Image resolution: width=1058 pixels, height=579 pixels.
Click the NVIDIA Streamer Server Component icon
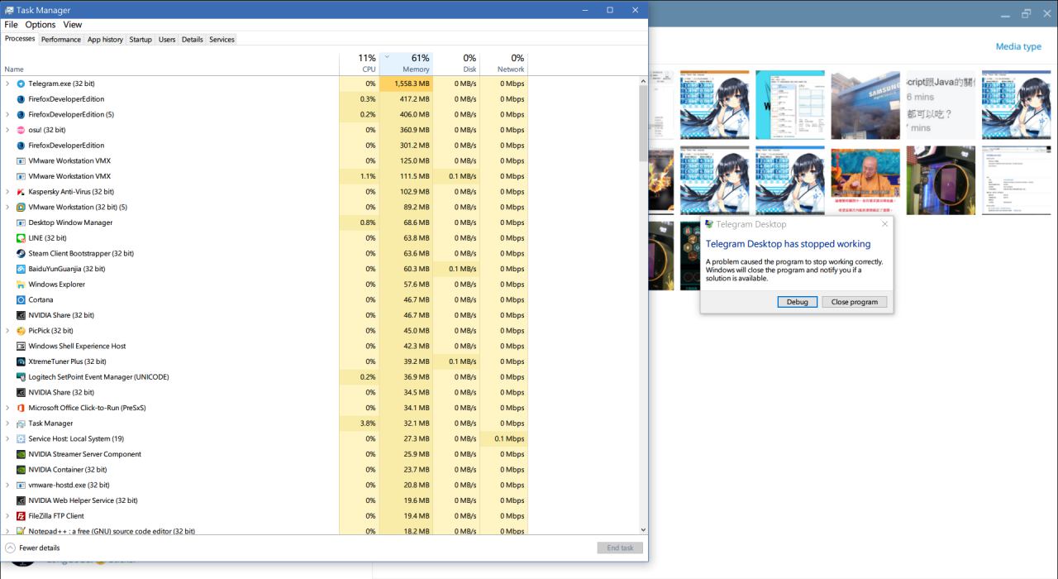point(21,454)
